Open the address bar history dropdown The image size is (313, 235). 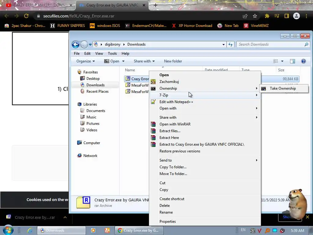[x=223, y=44]
